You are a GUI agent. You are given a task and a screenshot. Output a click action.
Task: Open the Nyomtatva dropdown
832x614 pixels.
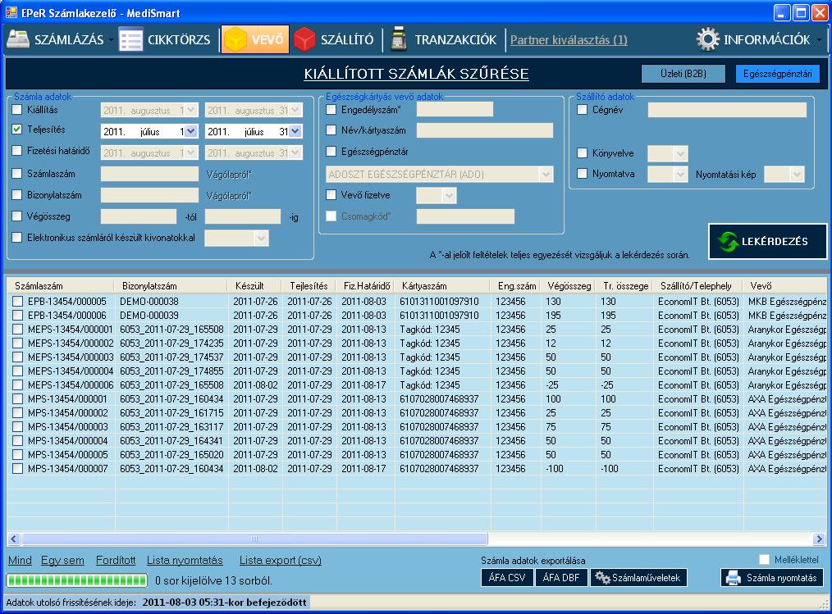pyautogui.click(x=680, y=174)
